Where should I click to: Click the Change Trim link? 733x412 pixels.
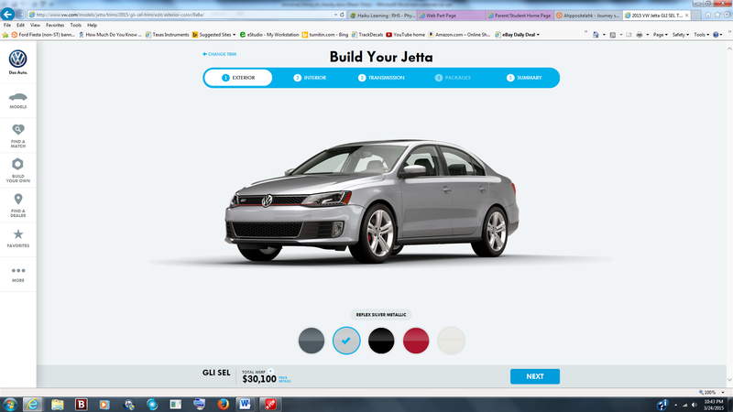(x=219, y=54)
